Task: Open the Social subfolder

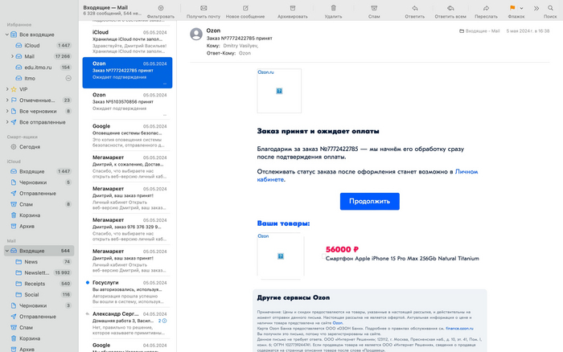Action: 39,295
